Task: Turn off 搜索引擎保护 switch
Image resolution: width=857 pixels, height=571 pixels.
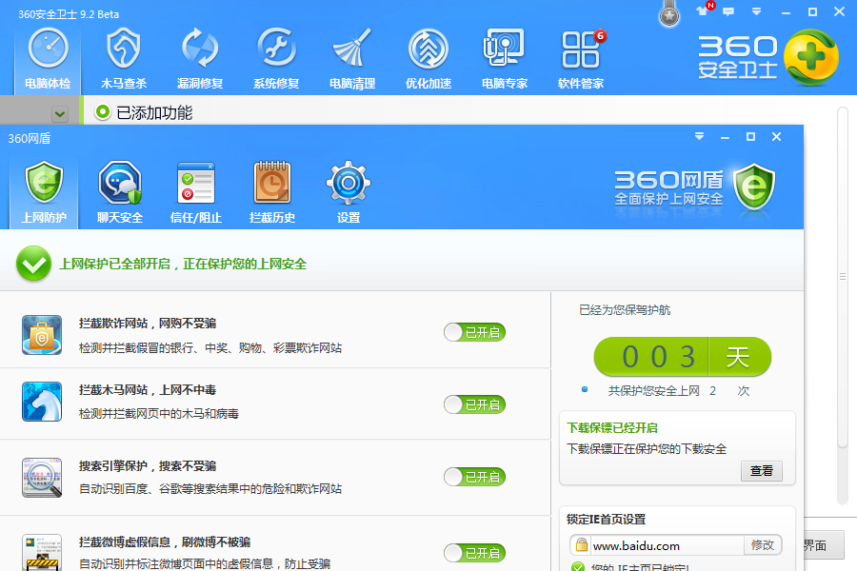Action: click(474, 477)
